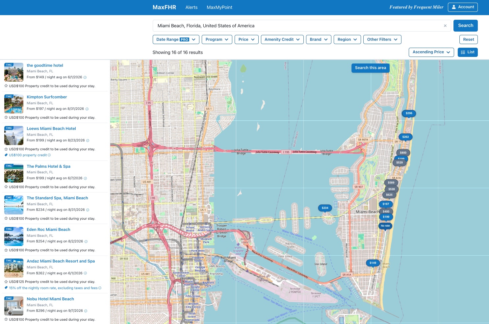This screenshot has width=489, height=324.
Task: Select the $625 map price marker
Action: coord(389,195)
